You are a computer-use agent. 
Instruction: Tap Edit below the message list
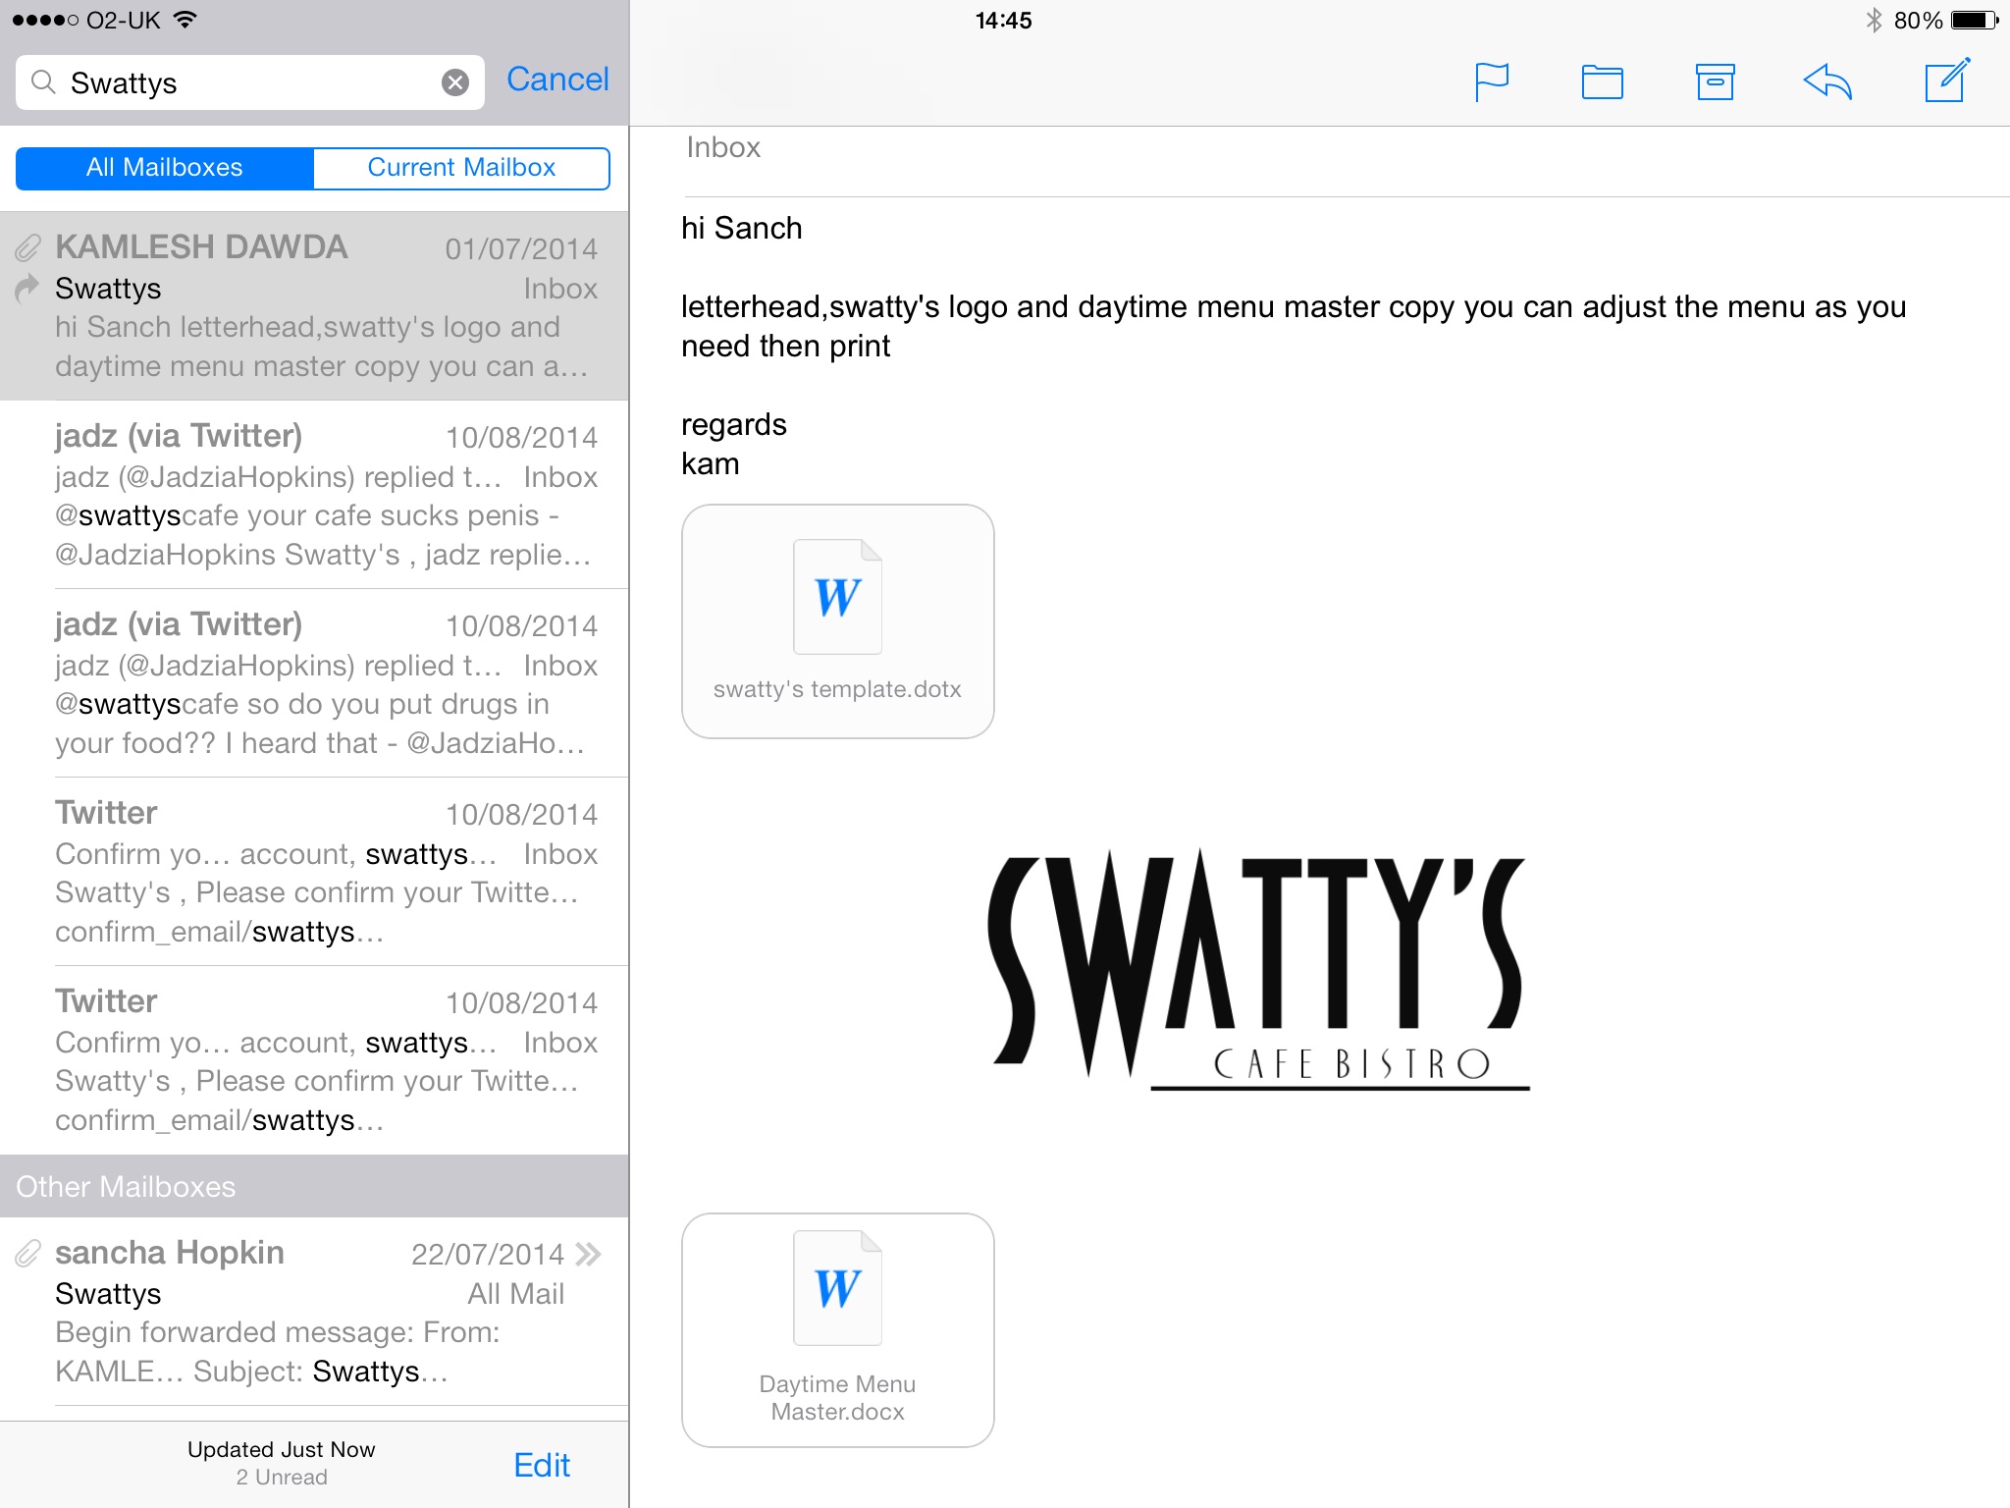542,1465
